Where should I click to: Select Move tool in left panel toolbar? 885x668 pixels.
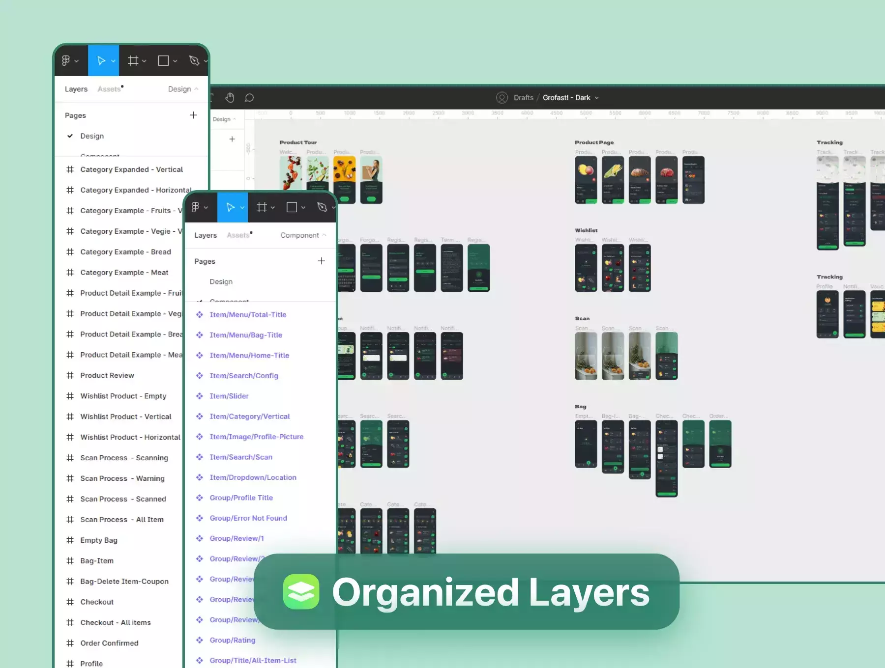(x=101, y=60)
